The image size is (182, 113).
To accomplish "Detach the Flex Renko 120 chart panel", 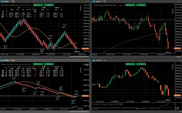I will [87, 2].
